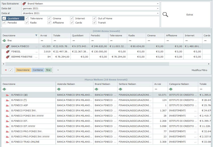Click the equals filter icon under Avvisi column
This screenshot has width=213, height=147.
(42, 41)
